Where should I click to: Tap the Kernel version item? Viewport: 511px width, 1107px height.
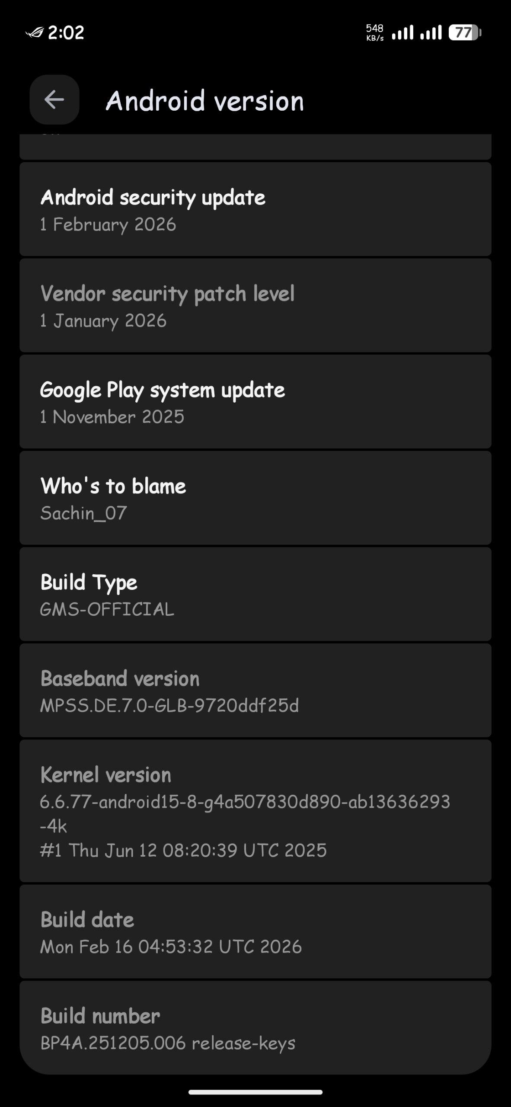tap(255, 810)
